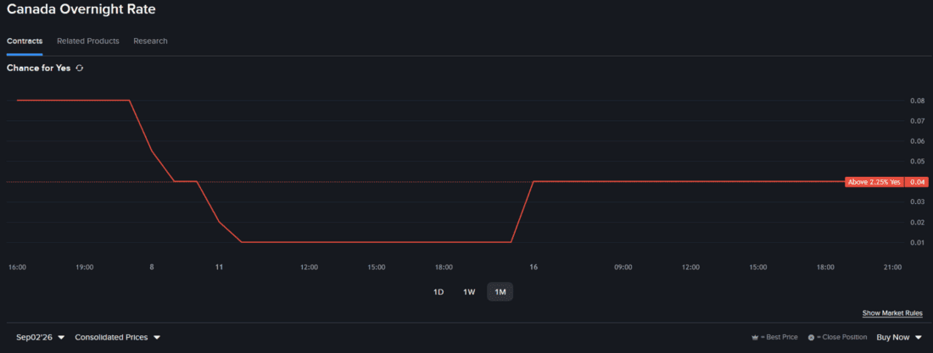Viewport: 933px width, 353px height.
Task: Click the Best Price crown icon
Action: [x=755, y=338]
